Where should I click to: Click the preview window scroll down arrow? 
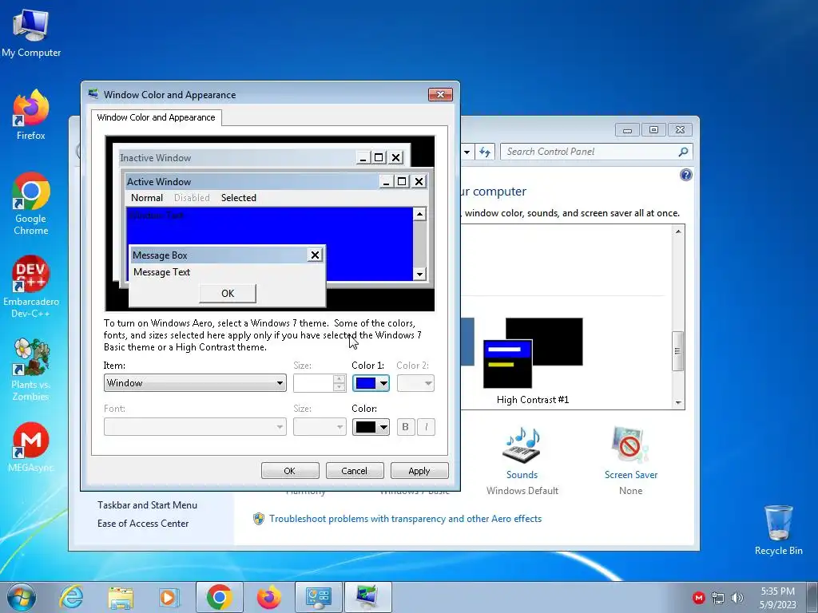click(419, 275)
